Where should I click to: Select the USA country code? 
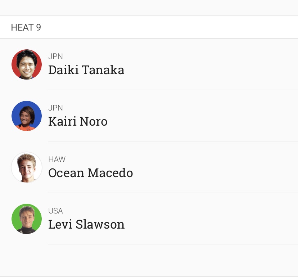55,211
